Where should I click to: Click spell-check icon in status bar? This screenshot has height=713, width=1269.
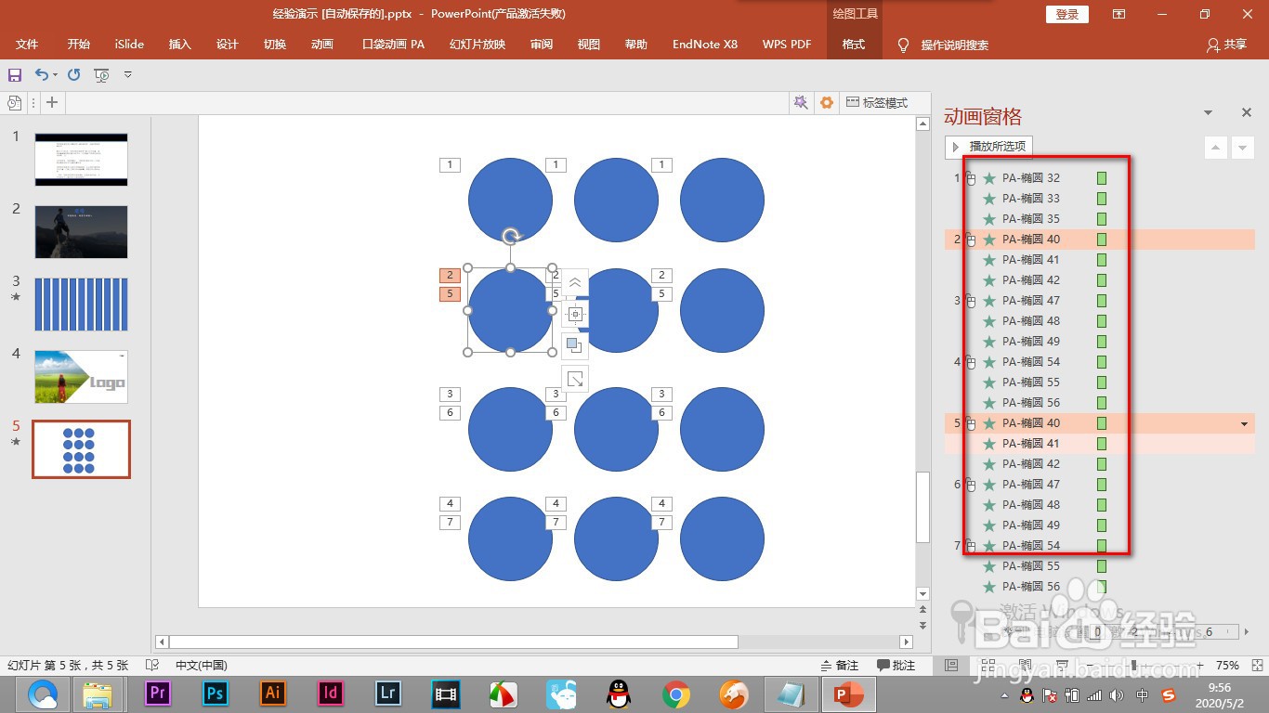tap(152, 666)
